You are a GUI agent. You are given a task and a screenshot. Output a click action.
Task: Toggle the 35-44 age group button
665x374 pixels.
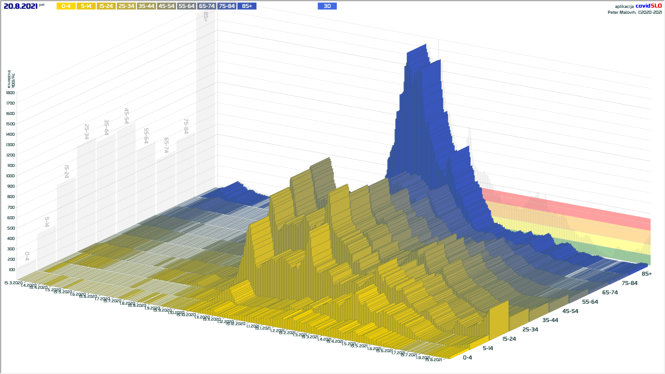(x=146, y=6)
